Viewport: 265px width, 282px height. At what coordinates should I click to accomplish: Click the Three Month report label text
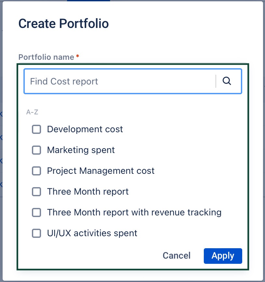(x=88, y=192)
